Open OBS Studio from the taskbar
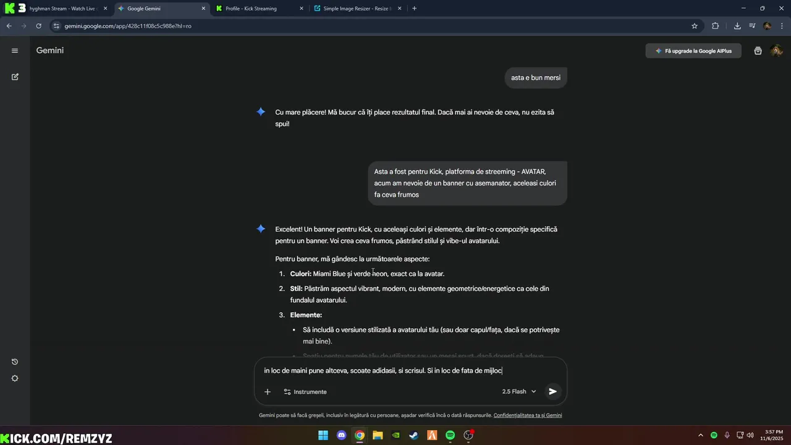Image resolution: width=791 pixels, height=445 pixels. click(x=468, y=435)
